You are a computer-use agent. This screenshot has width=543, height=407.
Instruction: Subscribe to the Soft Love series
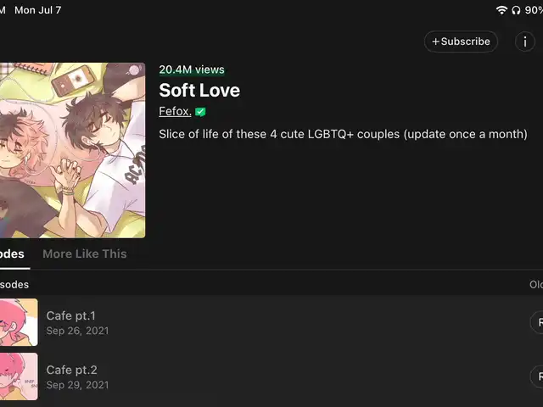[461, 41]
